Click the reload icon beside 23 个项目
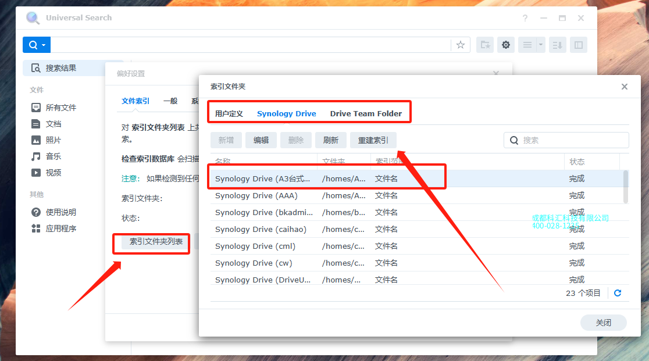 click(x=618, y=293)
